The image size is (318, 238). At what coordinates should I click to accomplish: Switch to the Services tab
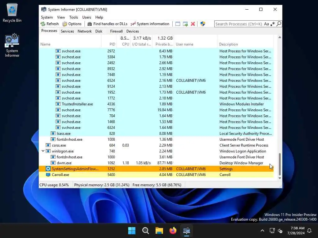tap(67, 31)
